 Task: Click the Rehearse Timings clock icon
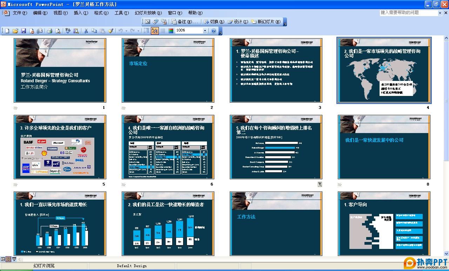(x=156, y=22)
